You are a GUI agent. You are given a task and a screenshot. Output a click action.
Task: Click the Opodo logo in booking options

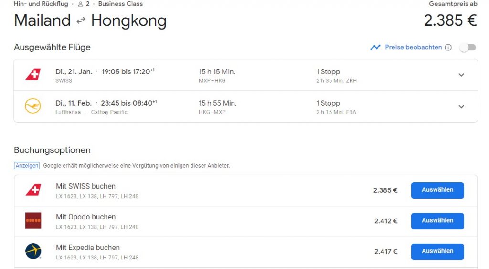[33, 220]
